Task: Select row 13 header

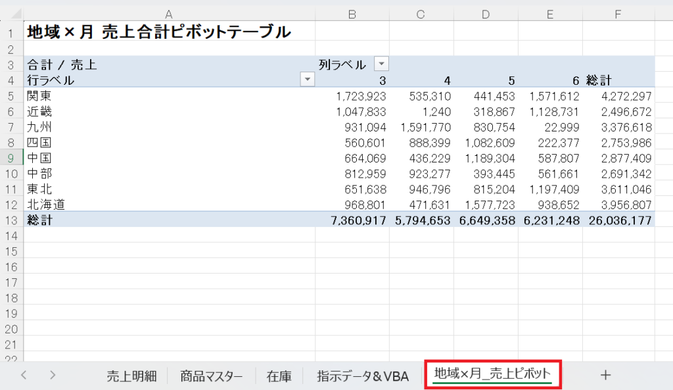Action: 11,221
